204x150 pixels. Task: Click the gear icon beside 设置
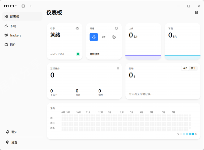(8, 142)
